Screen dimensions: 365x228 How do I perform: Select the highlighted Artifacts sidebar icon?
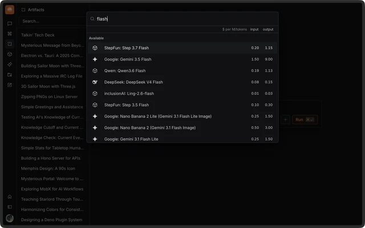click(x=10, y=44)
